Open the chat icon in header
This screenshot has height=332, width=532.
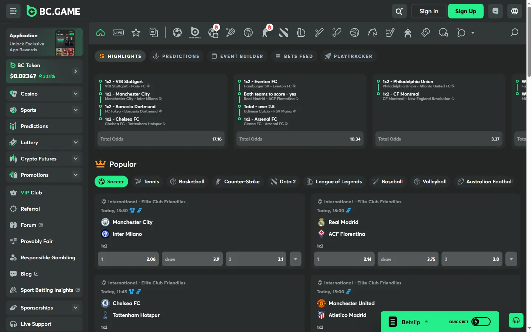pyautogui.click(x=495, y=11)
